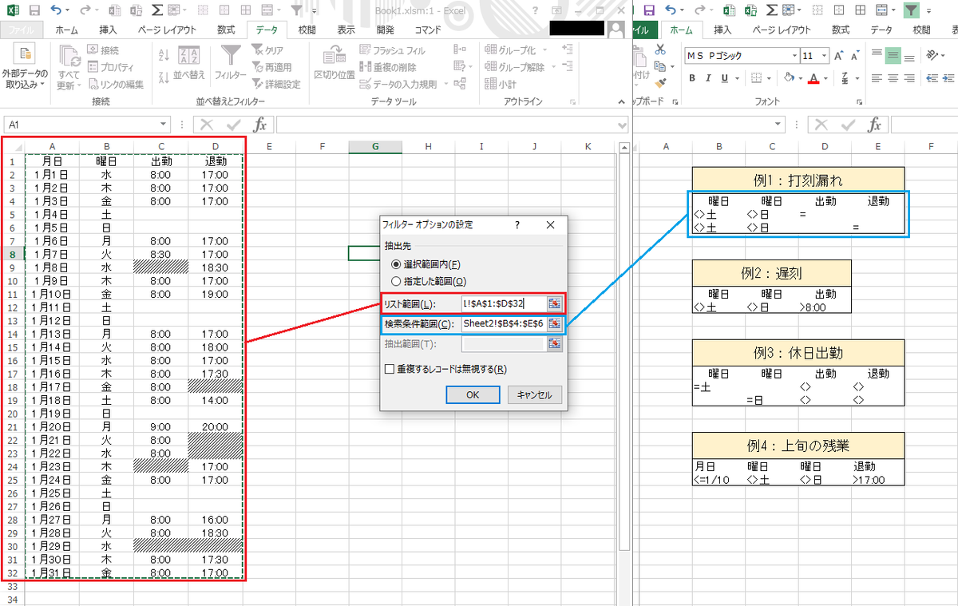This screenshot has height=606, width=958.
Task: Click the center text alignment icon
Action: (x=893, y=78)
